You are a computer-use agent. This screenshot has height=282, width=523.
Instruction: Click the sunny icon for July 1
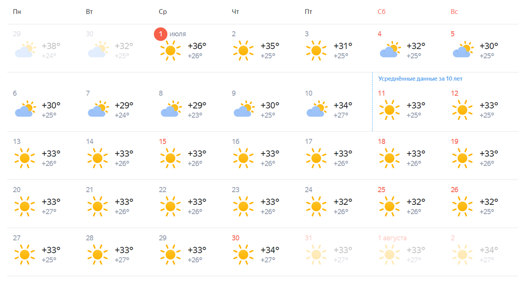[170, 51]
